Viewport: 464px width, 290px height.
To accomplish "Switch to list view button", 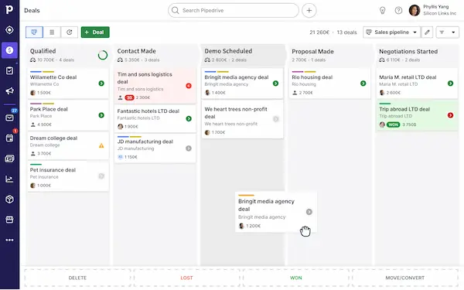I will (x=52, y=32).
